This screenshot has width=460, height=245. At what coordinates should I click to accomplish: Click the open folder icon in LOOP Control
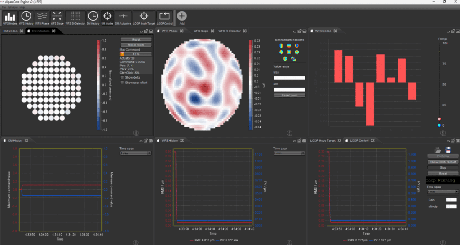pos(437,150)
